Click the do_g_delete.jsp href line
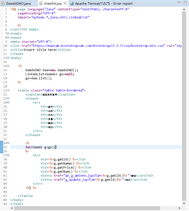 pos(97,176)
